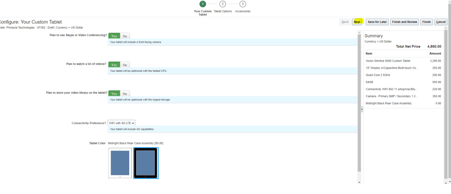This screenshot has width=451, height=194.
Task: Cancel the tablet configuration
Action: pyautogui.click(x=440, y=22)
